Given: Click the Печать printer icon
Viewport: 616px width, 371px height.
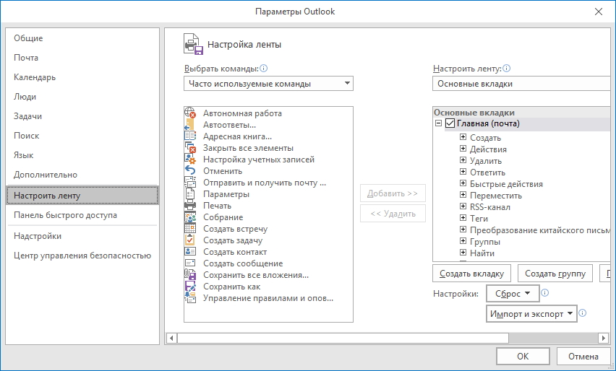Looking at the screenshot, I should coord(190,206).
